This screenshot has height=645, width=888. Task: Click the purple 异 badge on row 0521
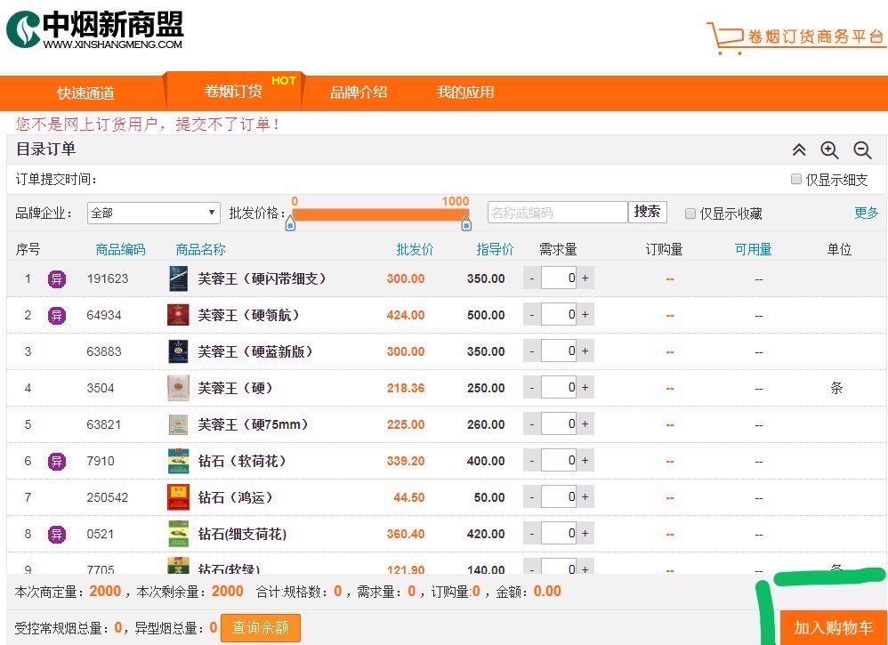57,534
